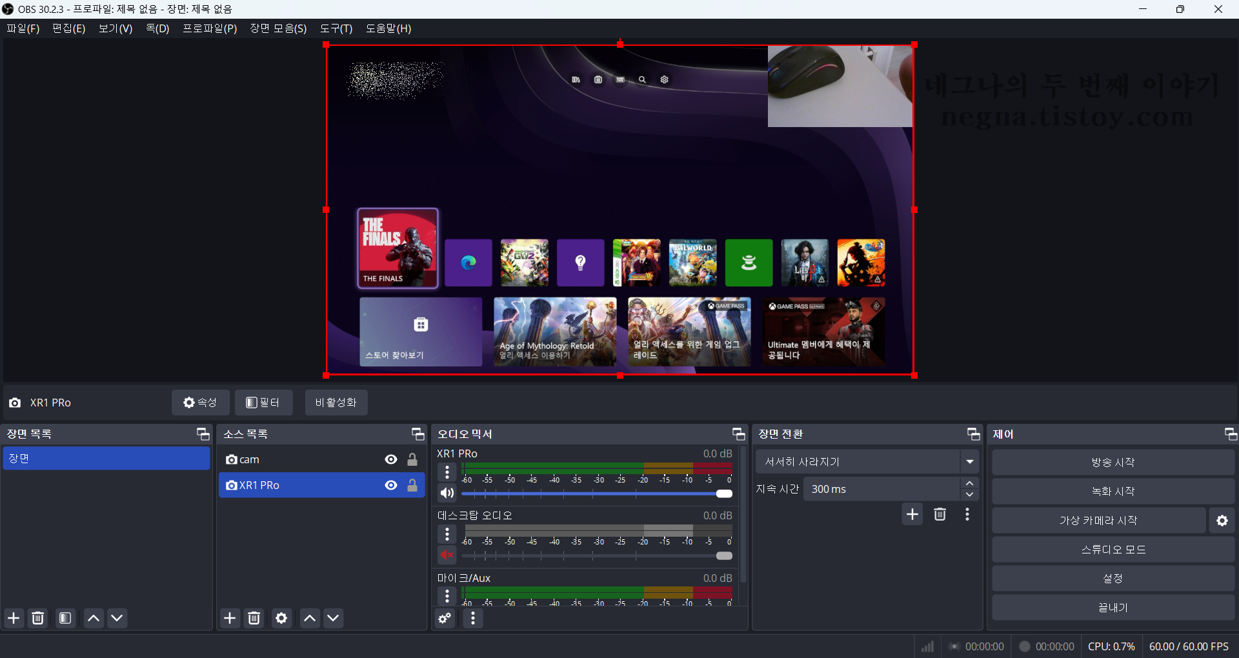This screenshot has width=1239, height=658.
Task: Open the 보기(V) menu
Action: pyautogui.click(x=115, y=28)
